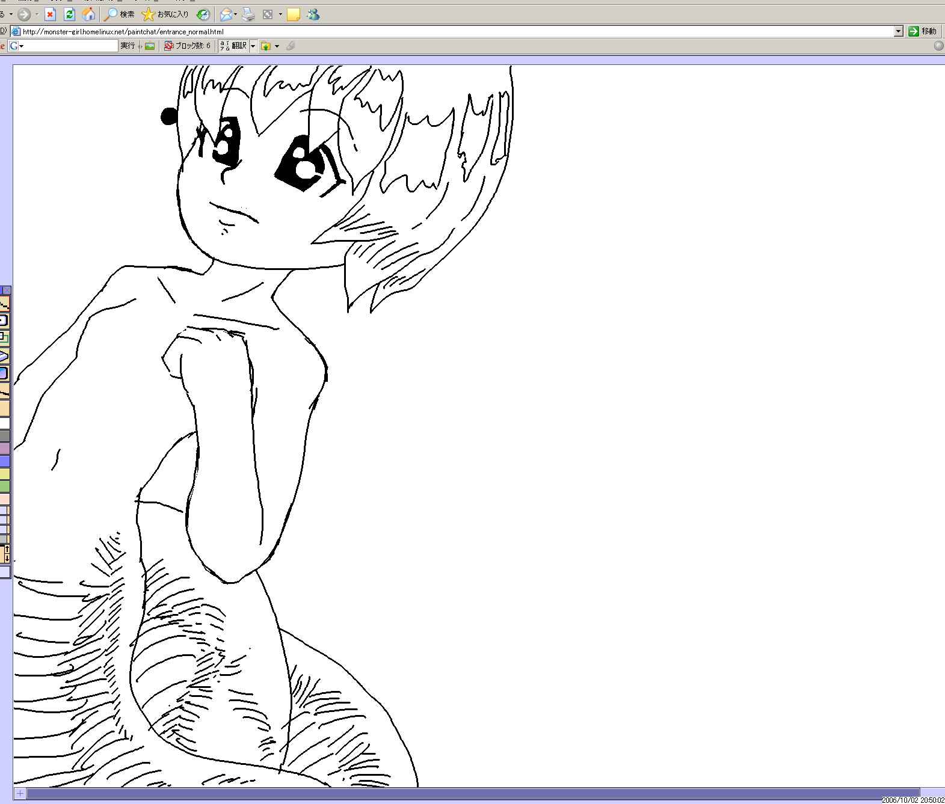Open the History clock icon
Viewport: 945px width, 804px height.
coord(203,14)
